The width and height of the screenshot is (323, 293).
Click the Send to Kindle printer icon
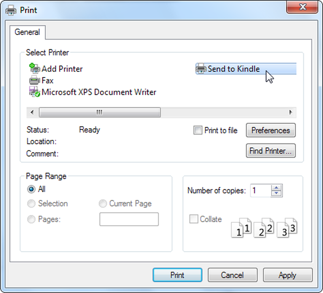(201, 69)
